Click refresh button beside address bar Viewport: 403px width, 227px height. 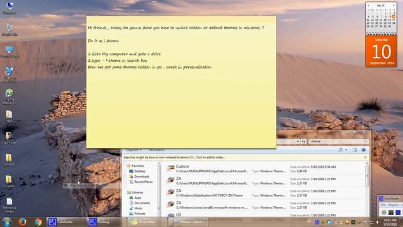304,141
